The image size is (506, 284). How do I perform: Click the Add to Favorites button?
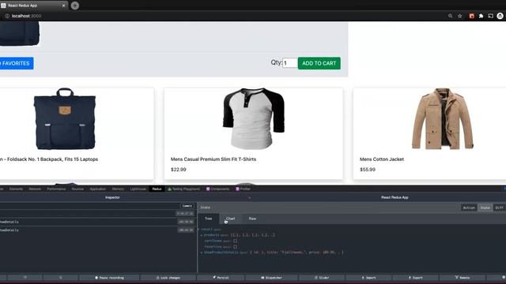tap(17, 63)
